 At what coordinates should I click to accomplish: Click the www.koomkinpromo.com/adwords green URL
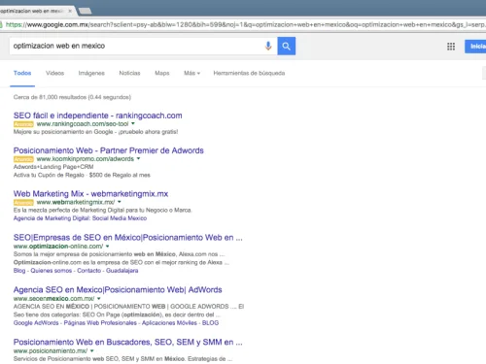pos(86,159)
